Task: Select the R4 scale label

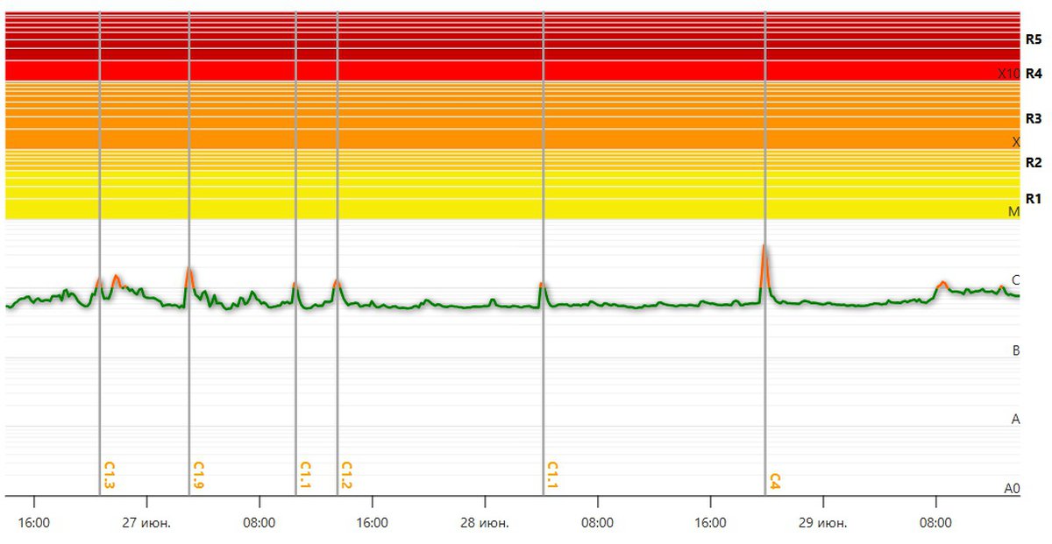Action: point(1033,74)
